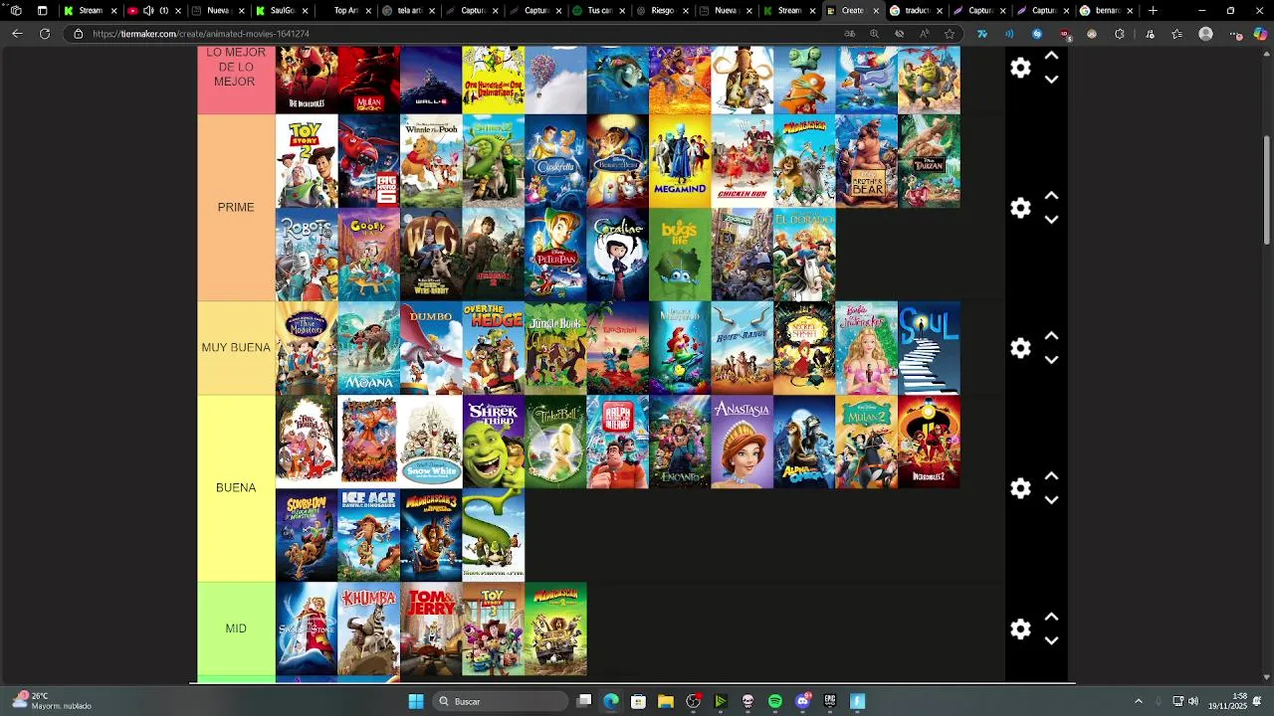Open Spotify from the taskbar
1274x716 pixels.
pyautogui.click(x=775, y=702)
